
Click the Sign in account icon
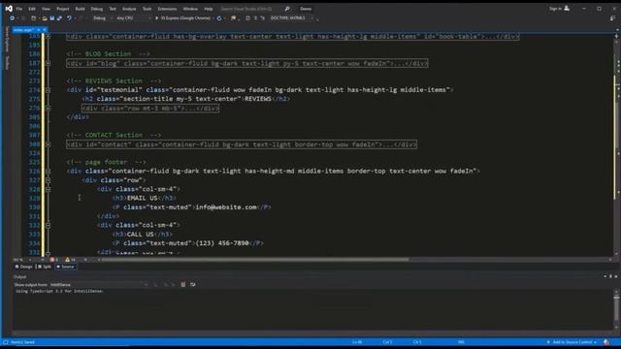coord(567,9)
